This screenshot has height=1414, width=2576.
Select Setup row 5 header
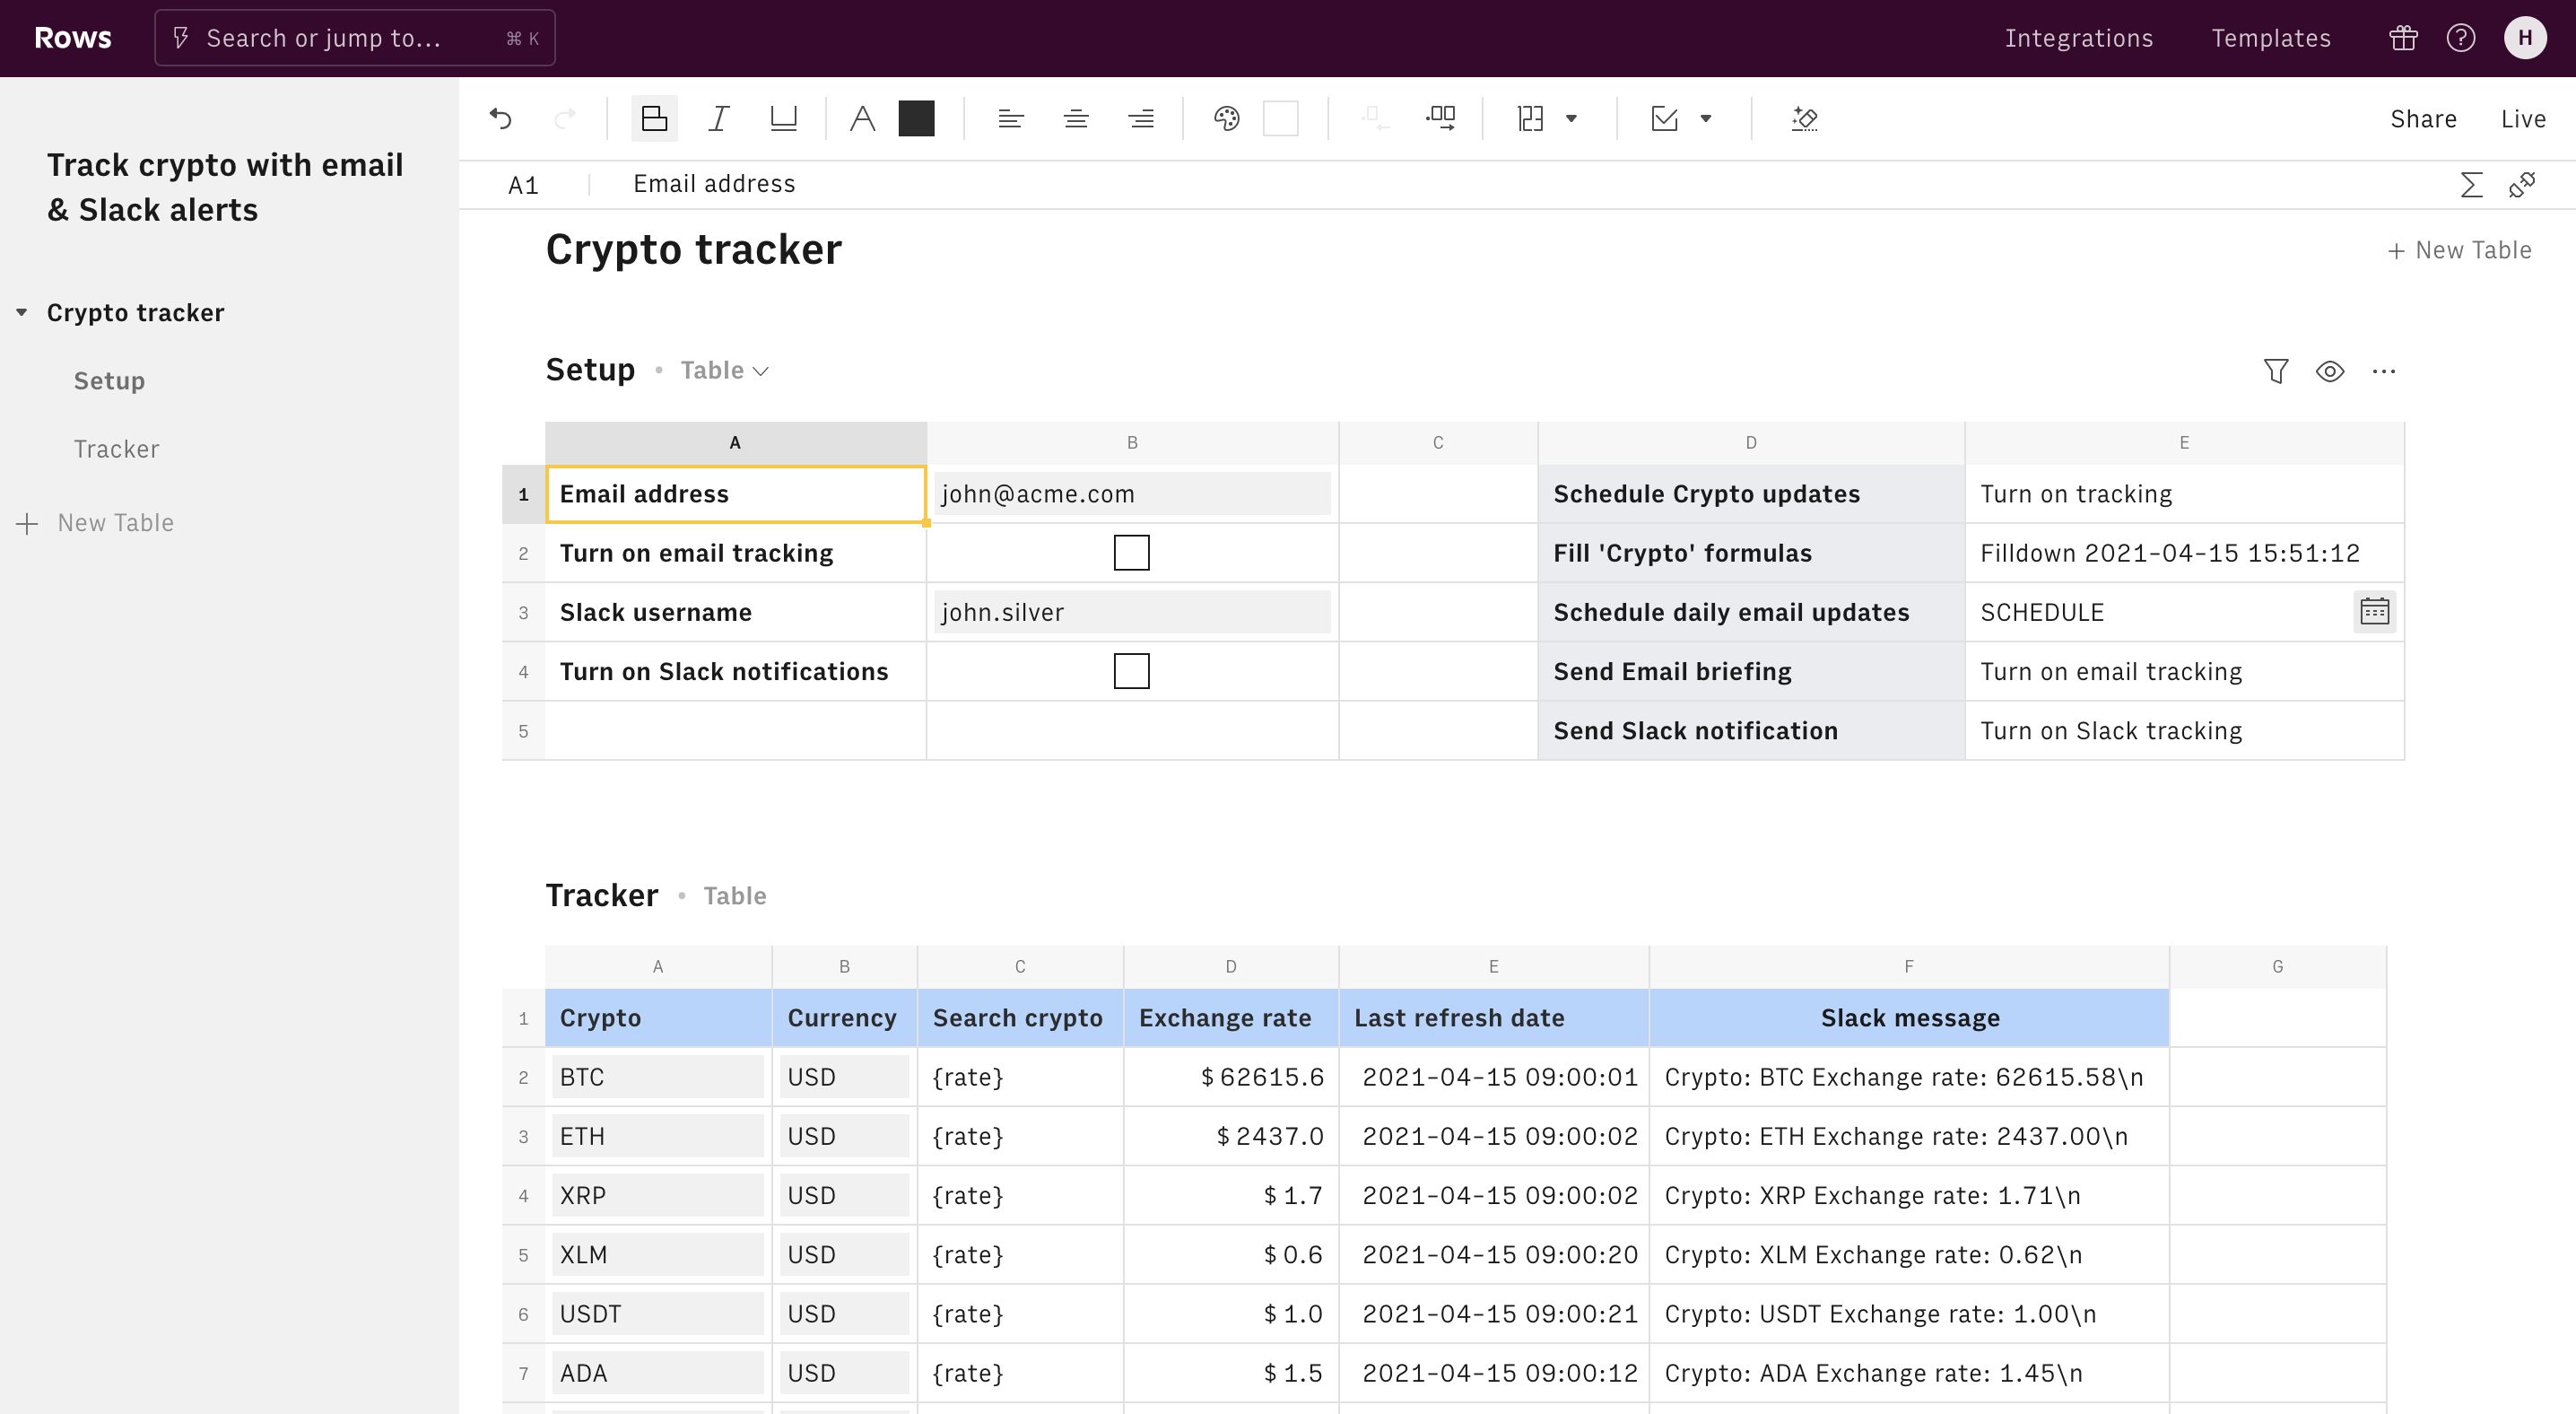523,731
